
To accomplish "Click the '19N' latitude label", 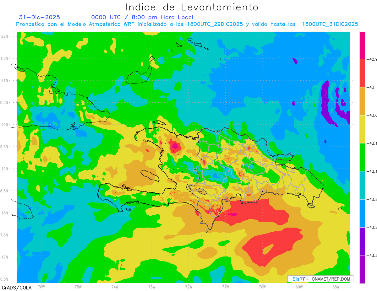I will click(5, 169).
